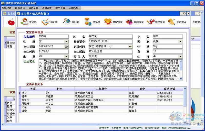The height and width of the screenshot is (131, 205).
Task: Open 信息浏览 menu
Action: (x=20, y=8)
